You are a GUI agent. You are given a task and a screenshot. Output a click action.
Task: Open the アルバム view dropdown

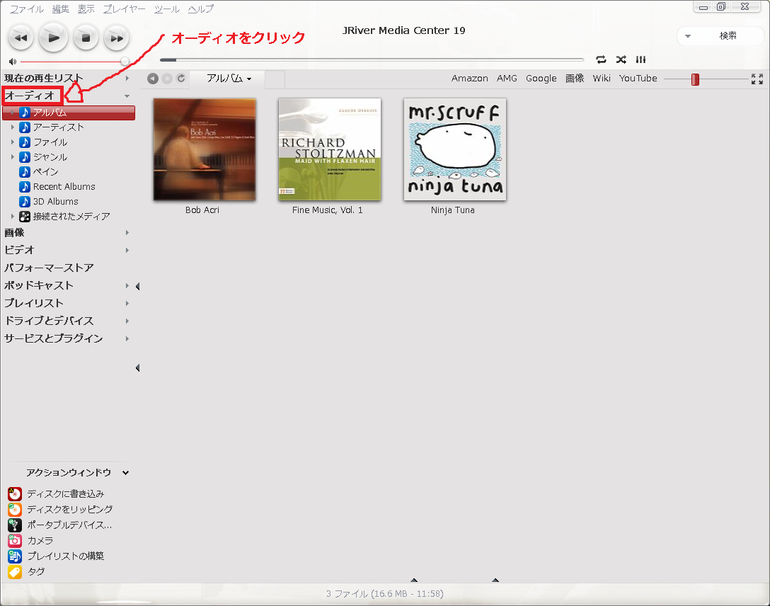click(x=229, y=79)
